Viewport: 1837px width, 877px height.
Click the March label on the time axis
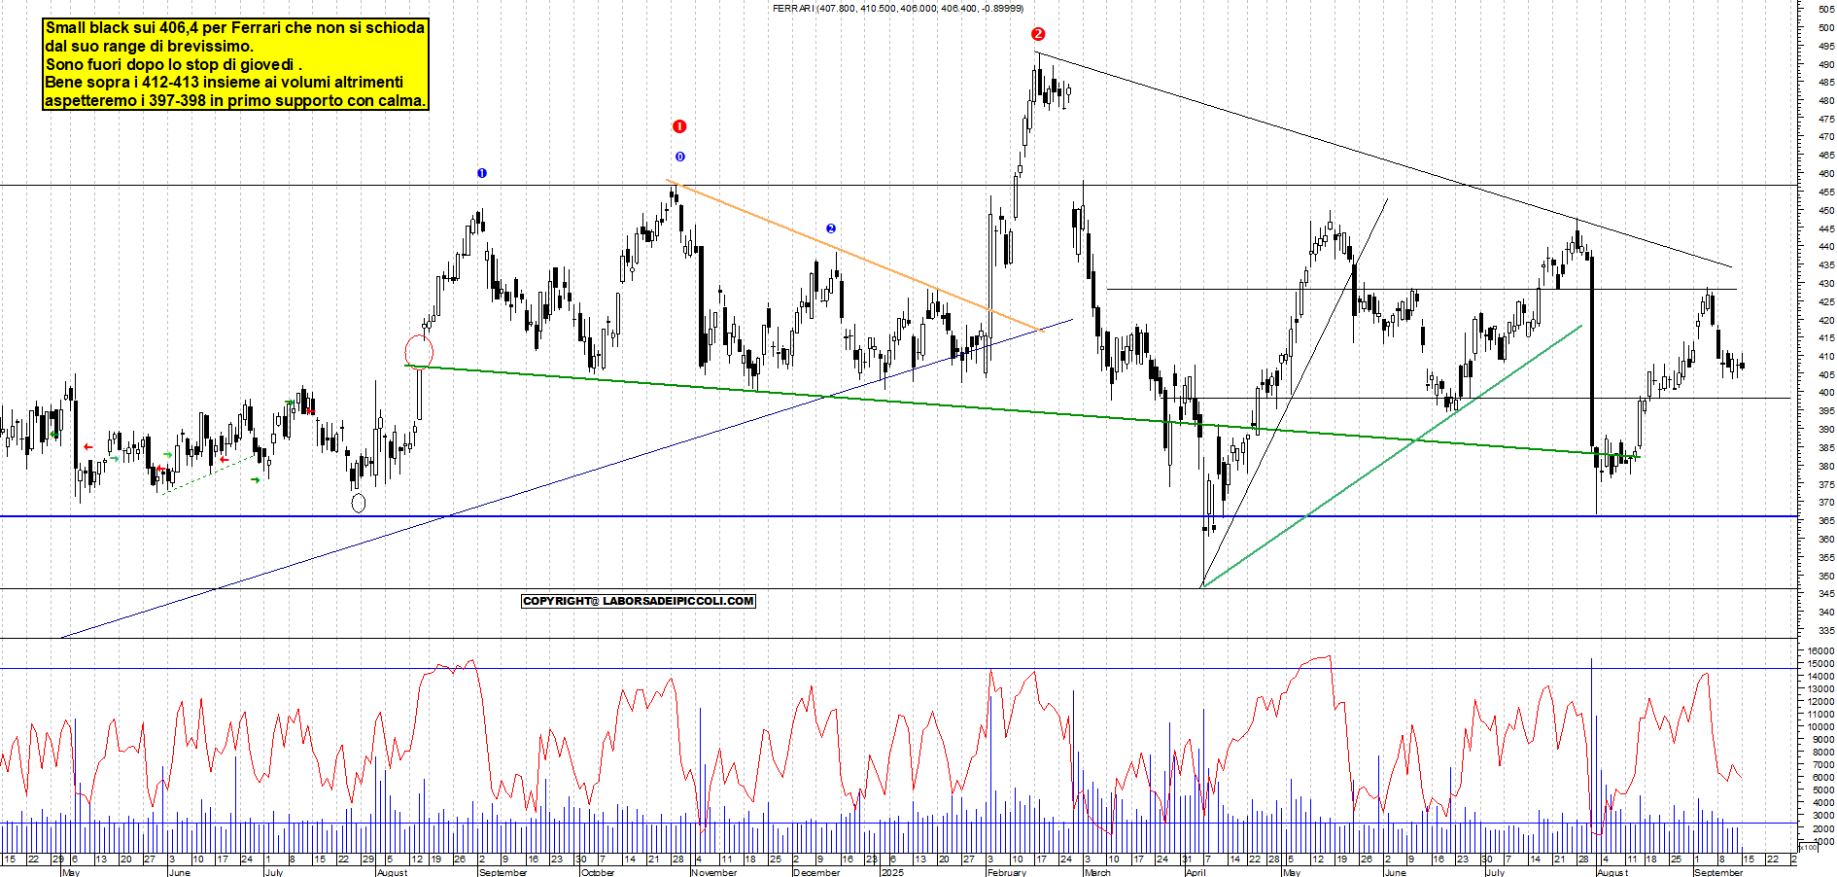pos(1097,872)
